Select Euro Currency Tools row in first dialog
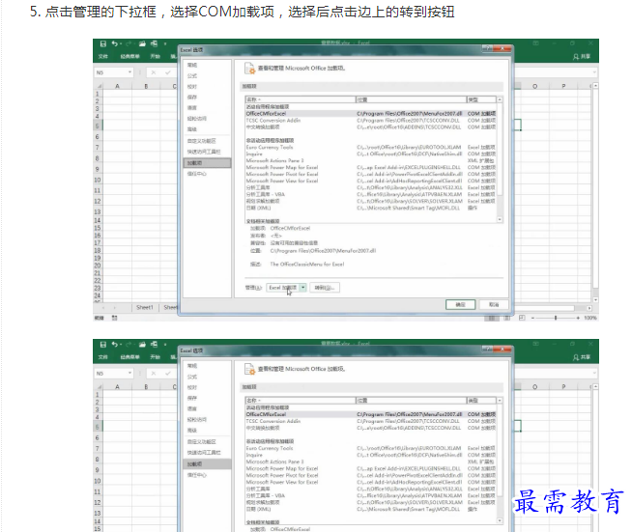Viewport: 632px width, 532px height. pyautogui.click(x=370, y=148)
